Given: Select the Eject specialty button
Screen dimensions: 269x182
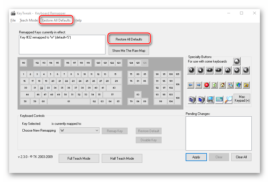Looking at the screenshot, I should (237, 61).
